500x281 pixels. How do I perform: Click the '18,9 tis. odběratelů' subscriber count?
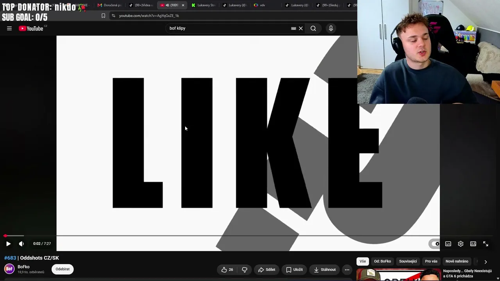pos(31,272)
